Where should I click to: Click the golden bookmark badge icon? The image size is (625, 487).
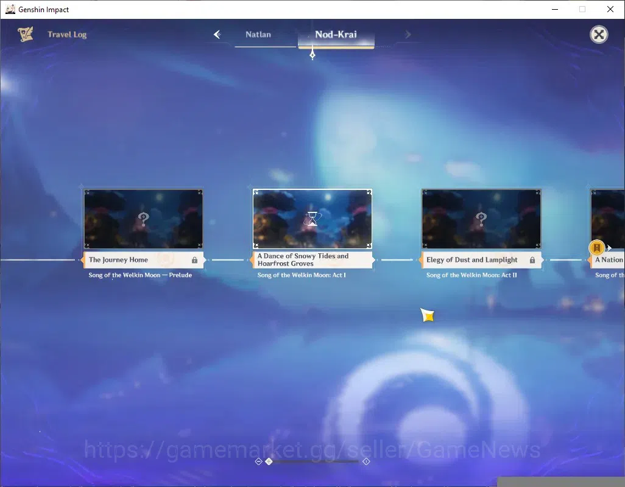click(x=597, y=248)
